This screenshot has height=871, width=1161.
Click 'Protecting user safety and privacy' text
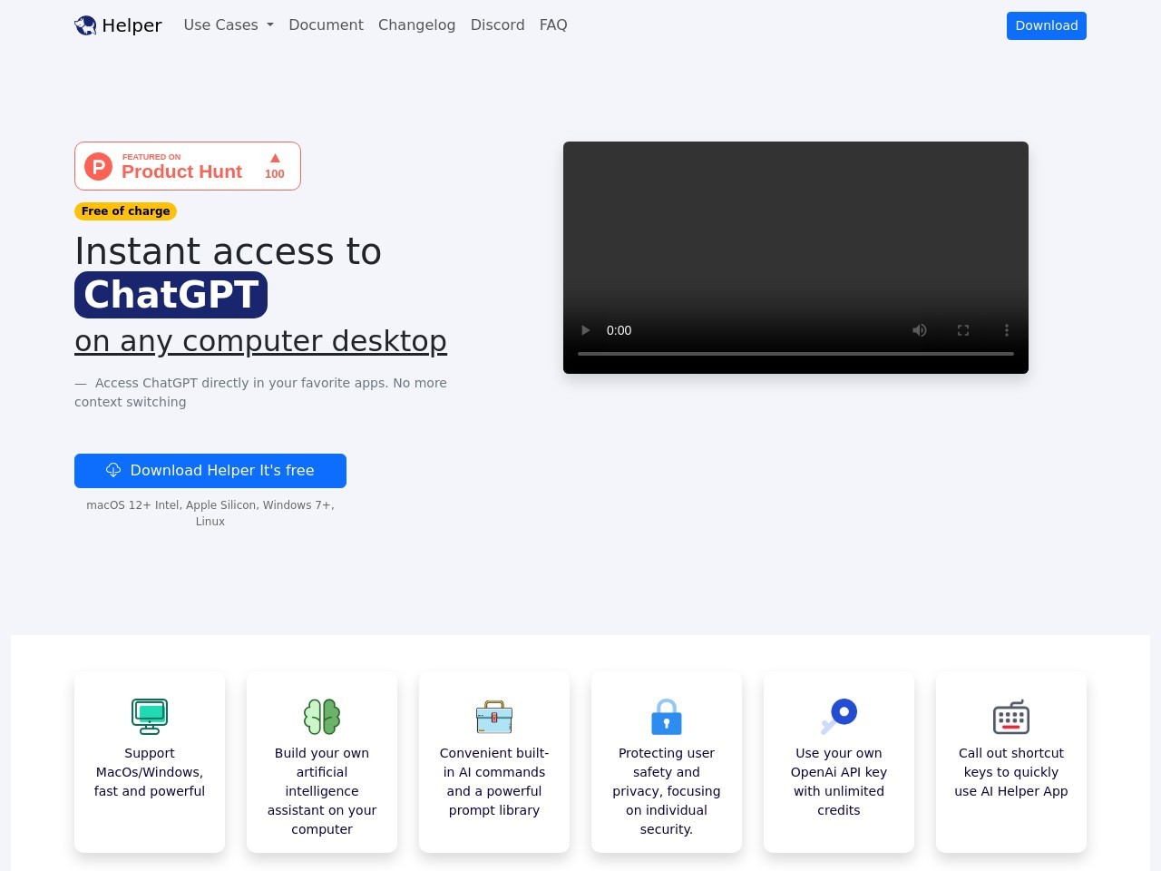pos(667,791)
